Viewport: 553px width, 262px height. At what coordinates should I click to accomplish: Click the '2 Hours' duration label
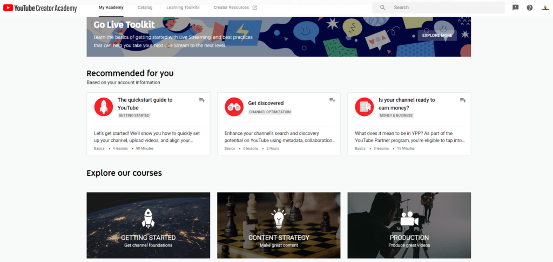point(273,149)
